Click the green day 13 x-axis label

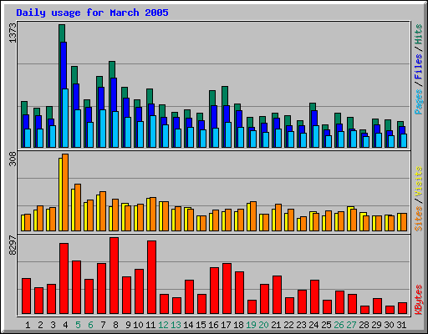click(176, 325)
